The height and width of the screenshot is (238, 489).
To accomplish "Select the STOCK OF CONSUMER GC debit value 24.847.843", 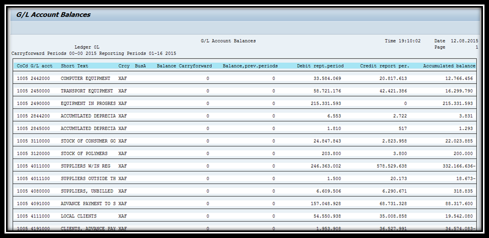I will (323, 141).
